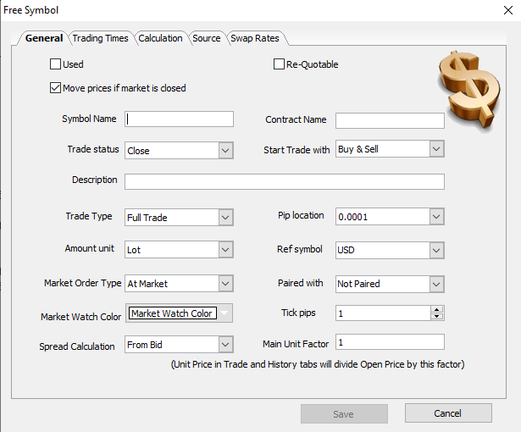Open the Paired with dropdown
The height and width of the screenshot is (432, 521).
[x=390, y=284]
